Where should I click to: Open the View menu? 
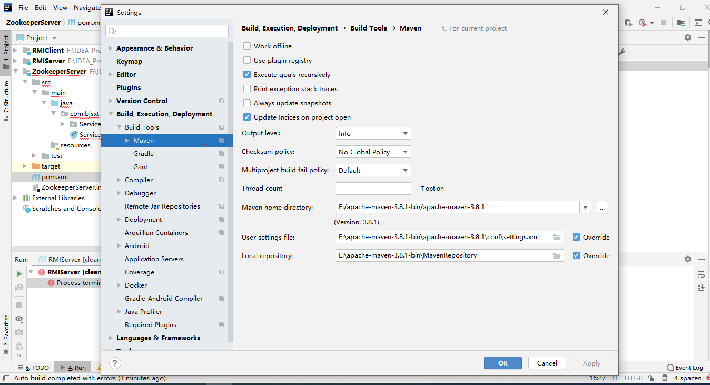(60, 8)
